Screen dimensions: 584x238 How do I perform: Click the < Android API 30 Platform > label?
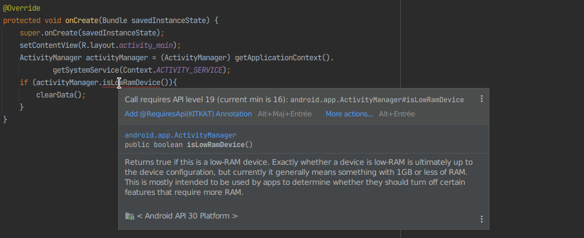point(187,216)
